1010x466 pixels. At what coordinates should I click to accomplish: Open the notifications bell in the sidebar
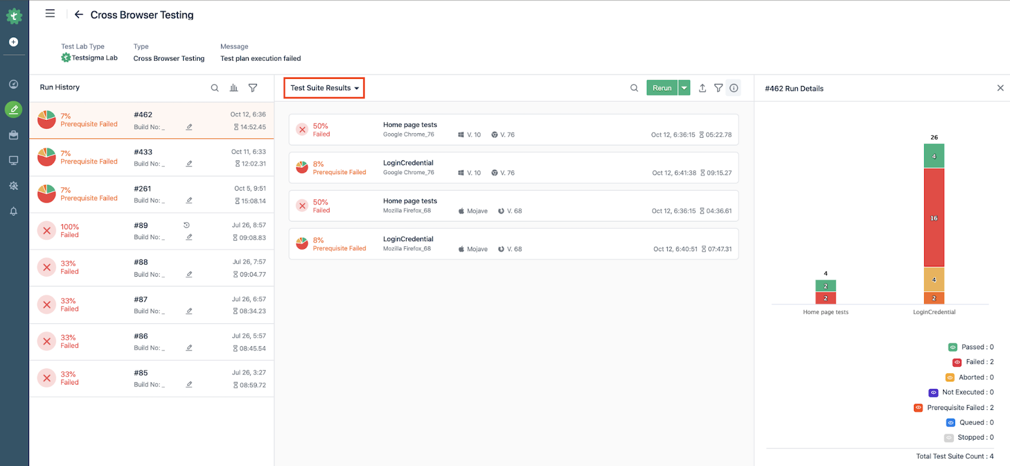14,211
